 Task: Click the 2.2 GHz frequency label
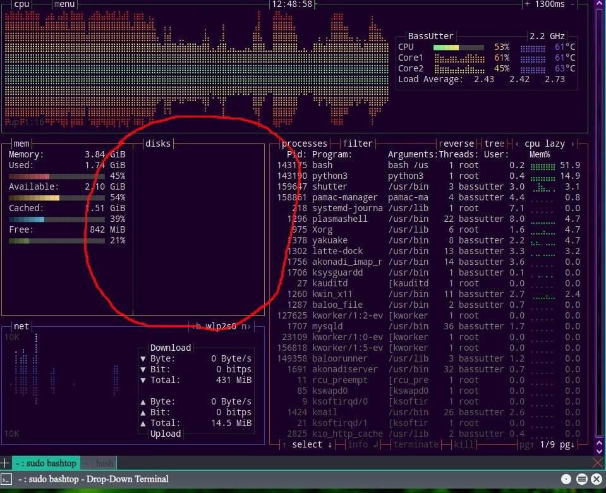tap(547, 37)
